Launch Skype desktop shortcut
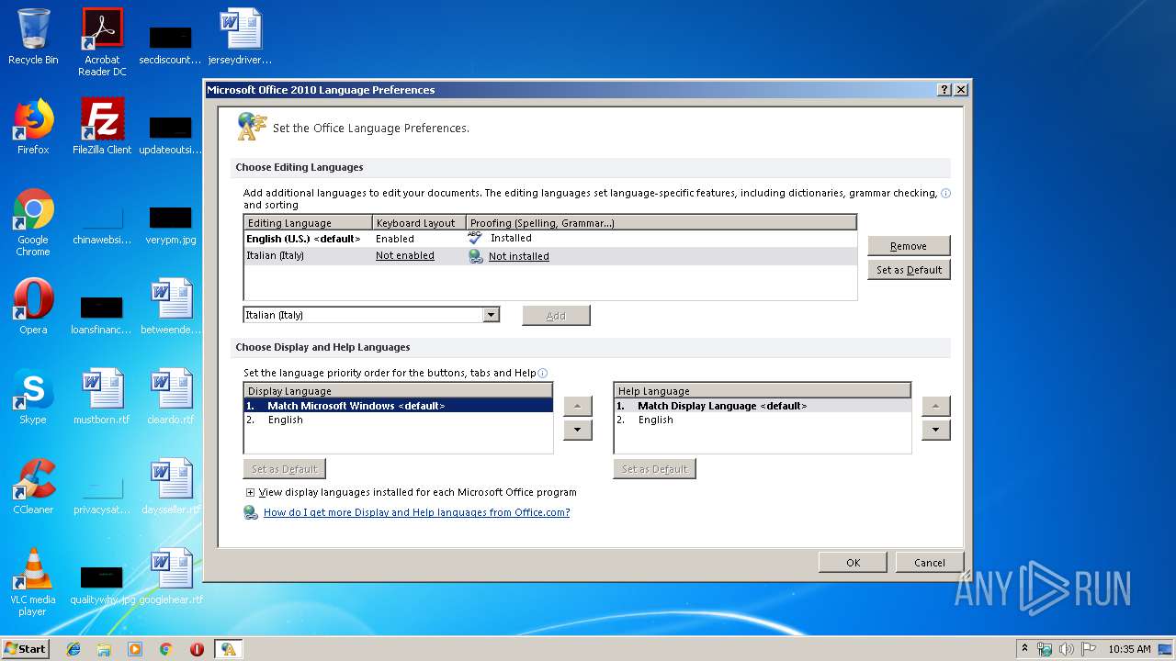Viewport: 1176px width, 661px height. click(33, 397)
